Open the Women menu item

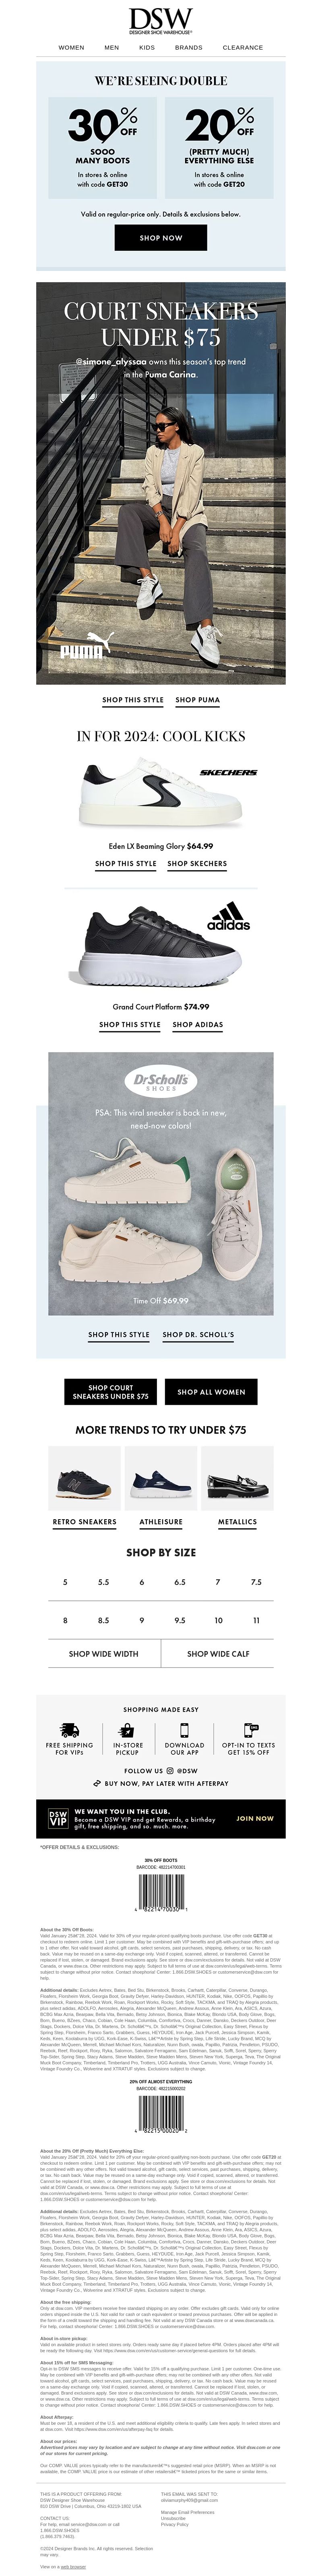point(71,47)
